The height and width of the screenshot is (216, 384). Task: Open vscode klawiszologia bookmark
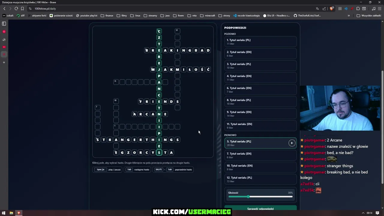[x=246, y=16]
